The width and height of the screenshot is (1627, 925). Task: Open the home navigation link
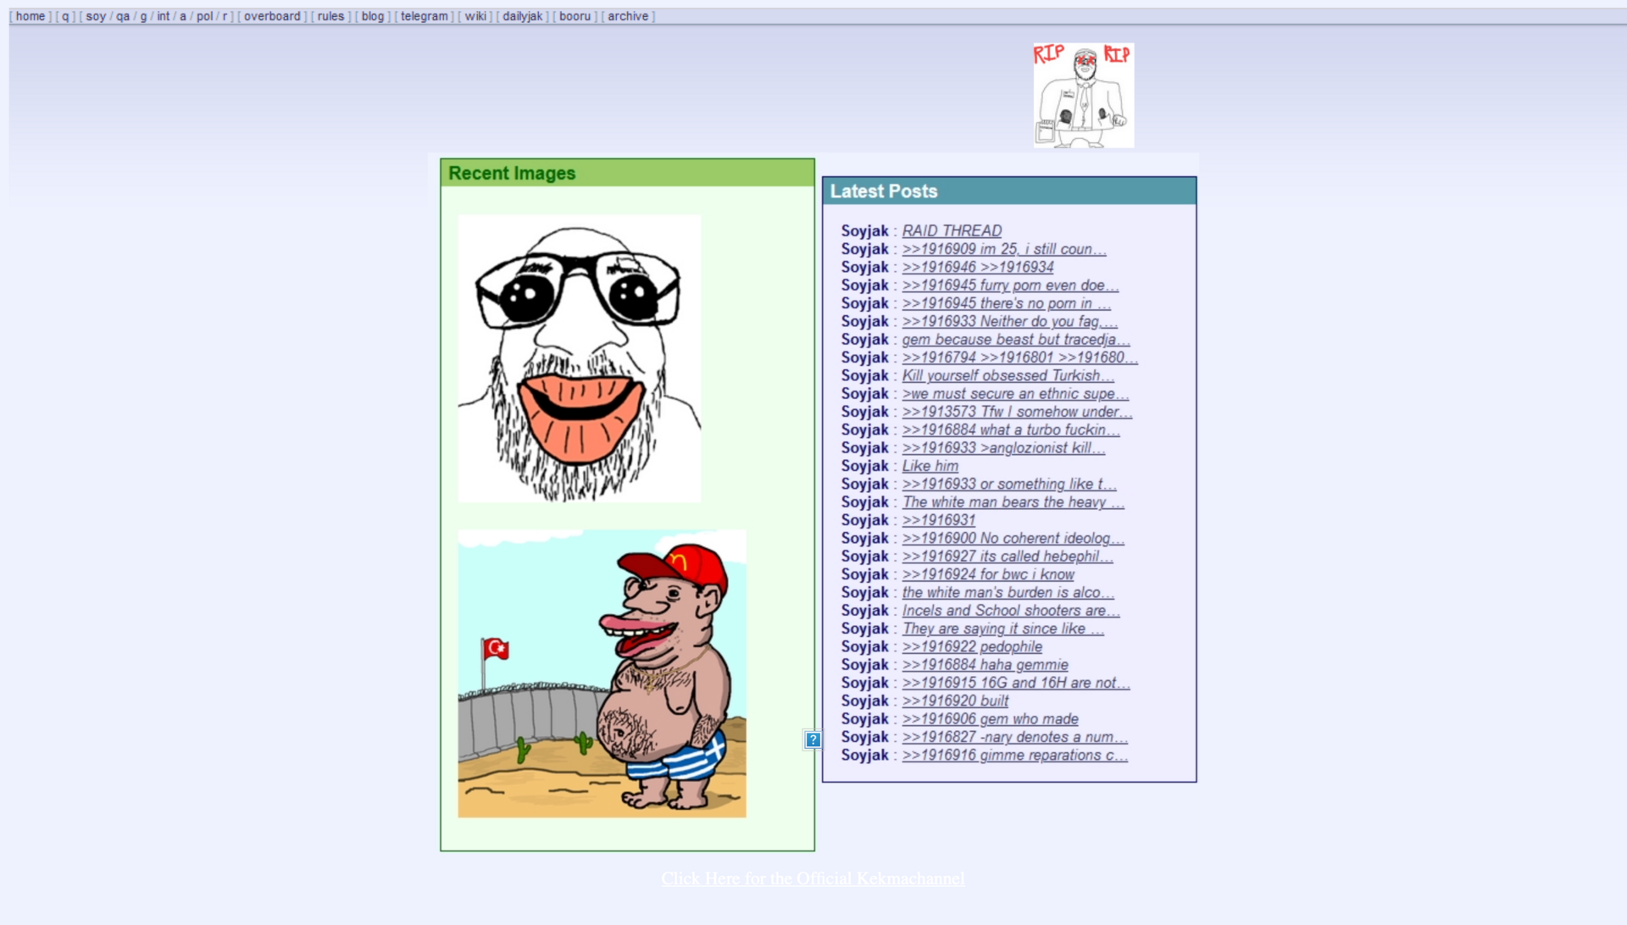click(31, 16)
